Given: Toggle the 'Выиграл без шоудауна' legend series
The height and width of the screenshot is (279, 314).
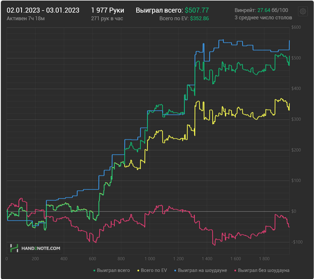Looking at the screenshot, I should coord(262,270).
